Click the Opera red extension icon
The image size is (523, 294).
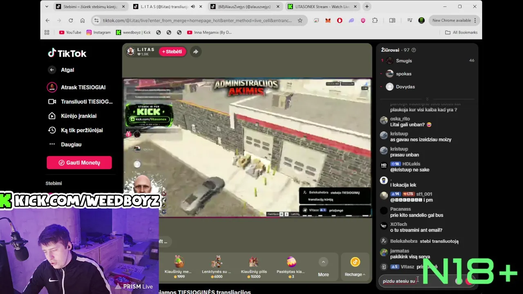(340, 20)
